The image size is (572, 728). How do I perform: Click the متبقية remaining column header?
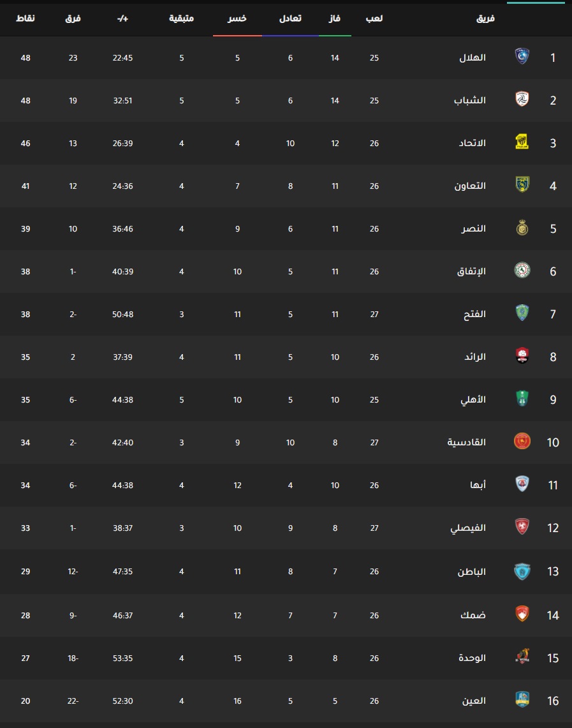click(x=181, y=19)
